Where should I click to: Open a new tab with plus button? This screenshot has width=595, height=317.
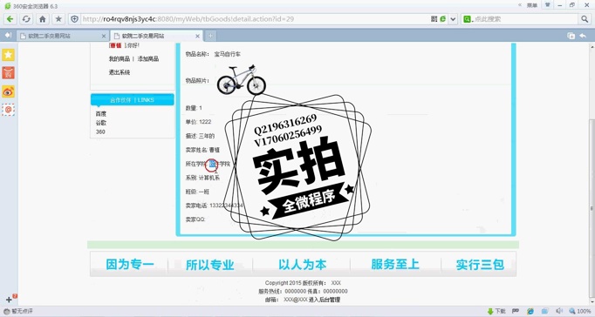tap(210, 36)
